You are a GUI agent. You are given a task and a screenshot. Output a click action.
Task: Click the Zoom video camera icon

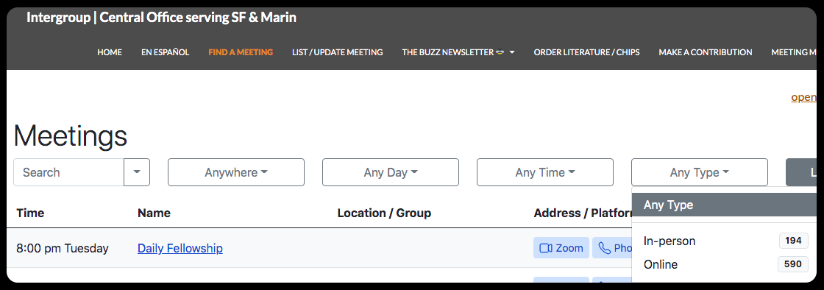point(546,248)
